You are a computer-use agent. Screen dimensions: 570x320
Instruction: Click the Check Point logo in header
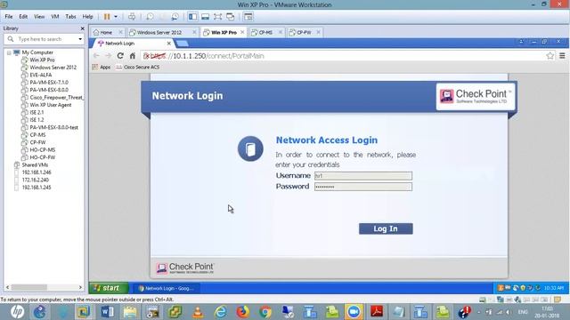476,96
